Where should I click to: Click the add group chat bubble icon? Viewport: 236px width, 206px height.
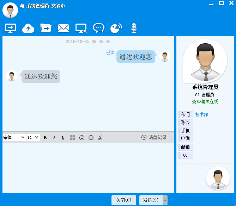[98, 28]
